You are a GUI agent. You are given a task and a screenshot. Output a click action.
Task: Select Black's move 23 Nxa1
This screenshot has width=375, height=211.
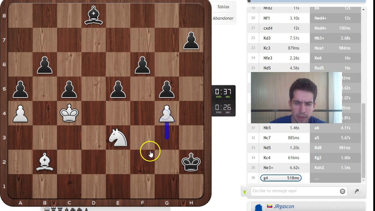pos(335,48)
